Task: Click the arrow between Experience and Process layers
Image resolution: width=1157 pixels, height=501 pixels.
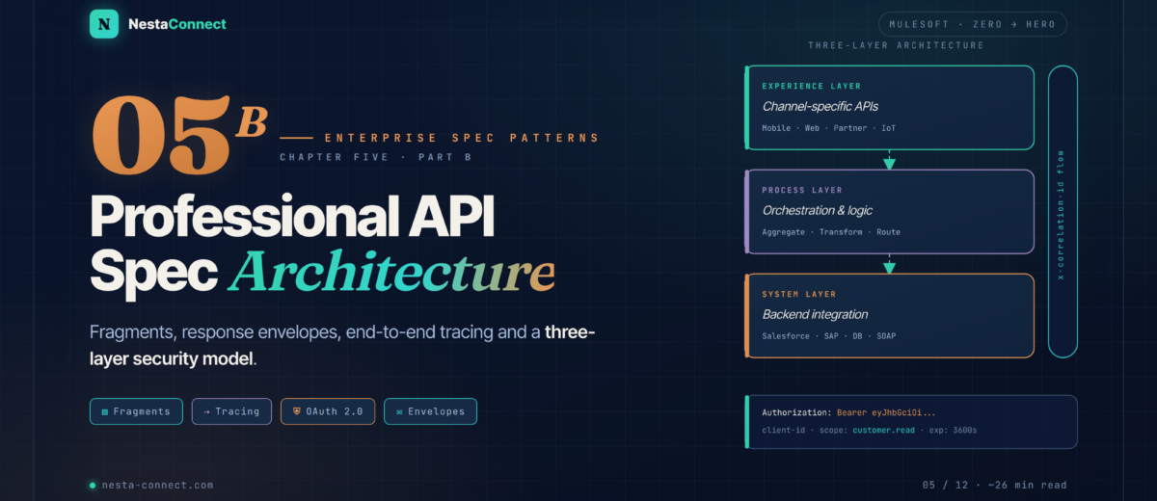Action: coord(889,160)
